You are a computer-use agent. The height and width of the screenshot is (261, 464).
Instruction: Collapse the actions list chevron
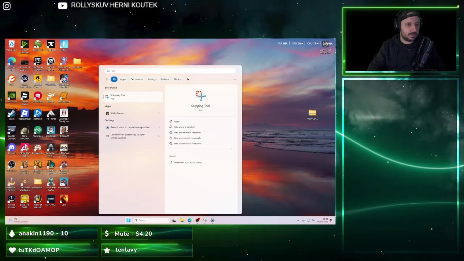tap(231, 149)
